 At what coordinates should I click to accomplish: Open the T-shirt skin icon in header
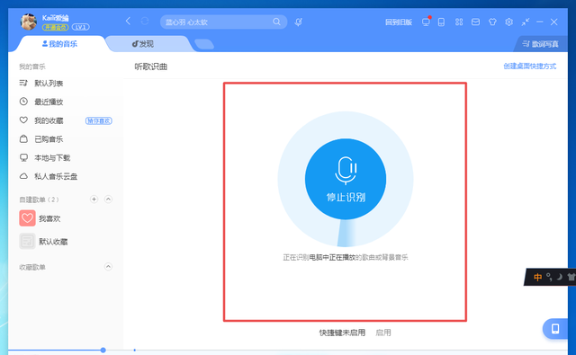click(492, 22)
